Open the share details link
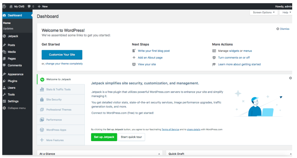Viewport: 297px width, 158px height. pos(194,130)
